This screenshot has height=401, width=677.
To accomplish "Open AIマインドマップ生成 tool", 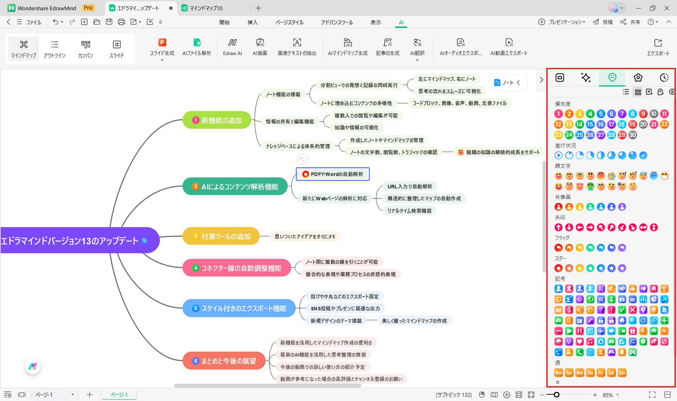I will [347, 47].
